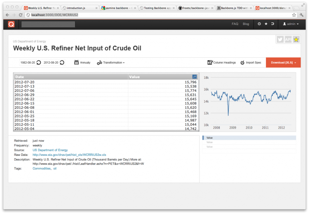Click the Import Spec gear icon
Screen dimensions: 309x214
coord(242,63)
